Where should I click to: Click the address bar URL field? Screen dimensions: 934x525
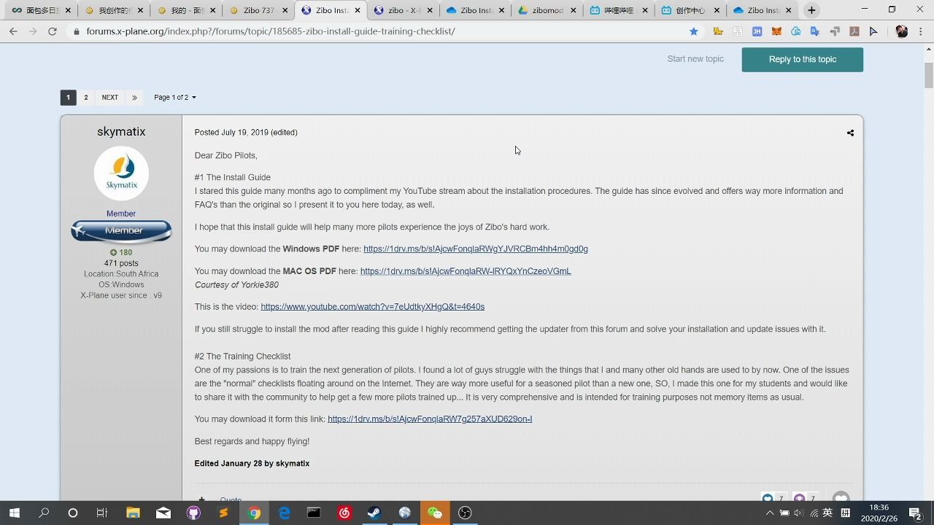(x=379, y=31)
